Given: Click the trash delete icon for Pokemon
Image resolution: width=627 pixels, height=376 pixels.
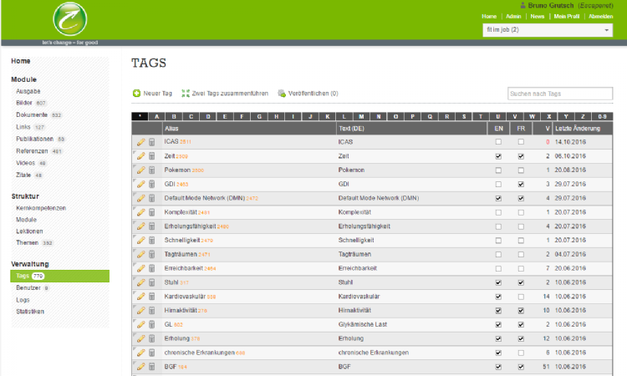Looking at the screenshot, I should coord(151,170).
